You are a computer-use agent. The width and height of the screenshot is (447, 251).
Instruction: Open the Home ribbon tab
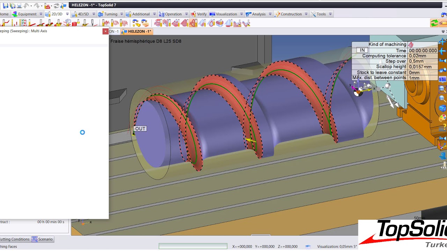pos(4,14)
